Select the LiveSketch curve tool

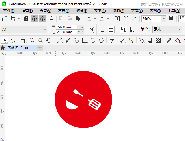[76, 41]
